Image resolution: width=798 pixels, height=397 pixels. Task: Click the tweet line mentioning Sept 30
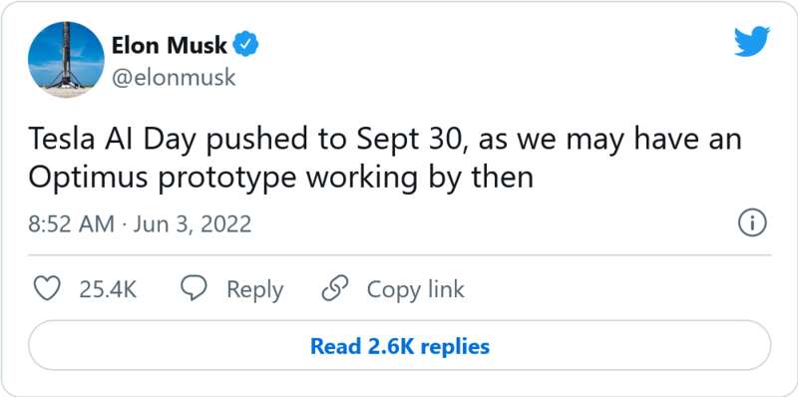[x=385, y=140]
